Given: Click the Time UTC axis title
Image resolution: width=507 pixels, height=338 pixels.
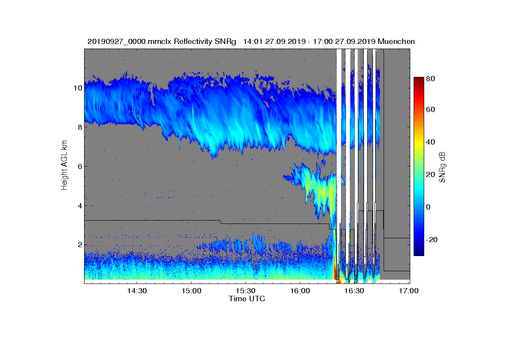Looking at the screenshot, I should (x=247, y=299).
